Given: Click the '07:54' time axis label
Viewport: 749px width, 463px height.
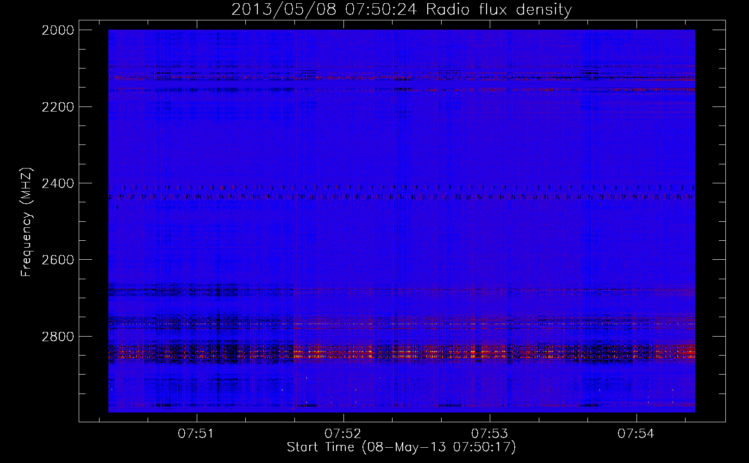Looking at the screenshot, I should 636,434.
